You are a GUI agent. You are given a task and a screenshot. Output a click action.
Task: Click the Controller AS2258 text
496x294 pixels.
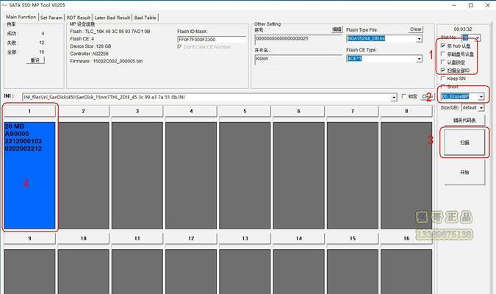click(89, 54)
